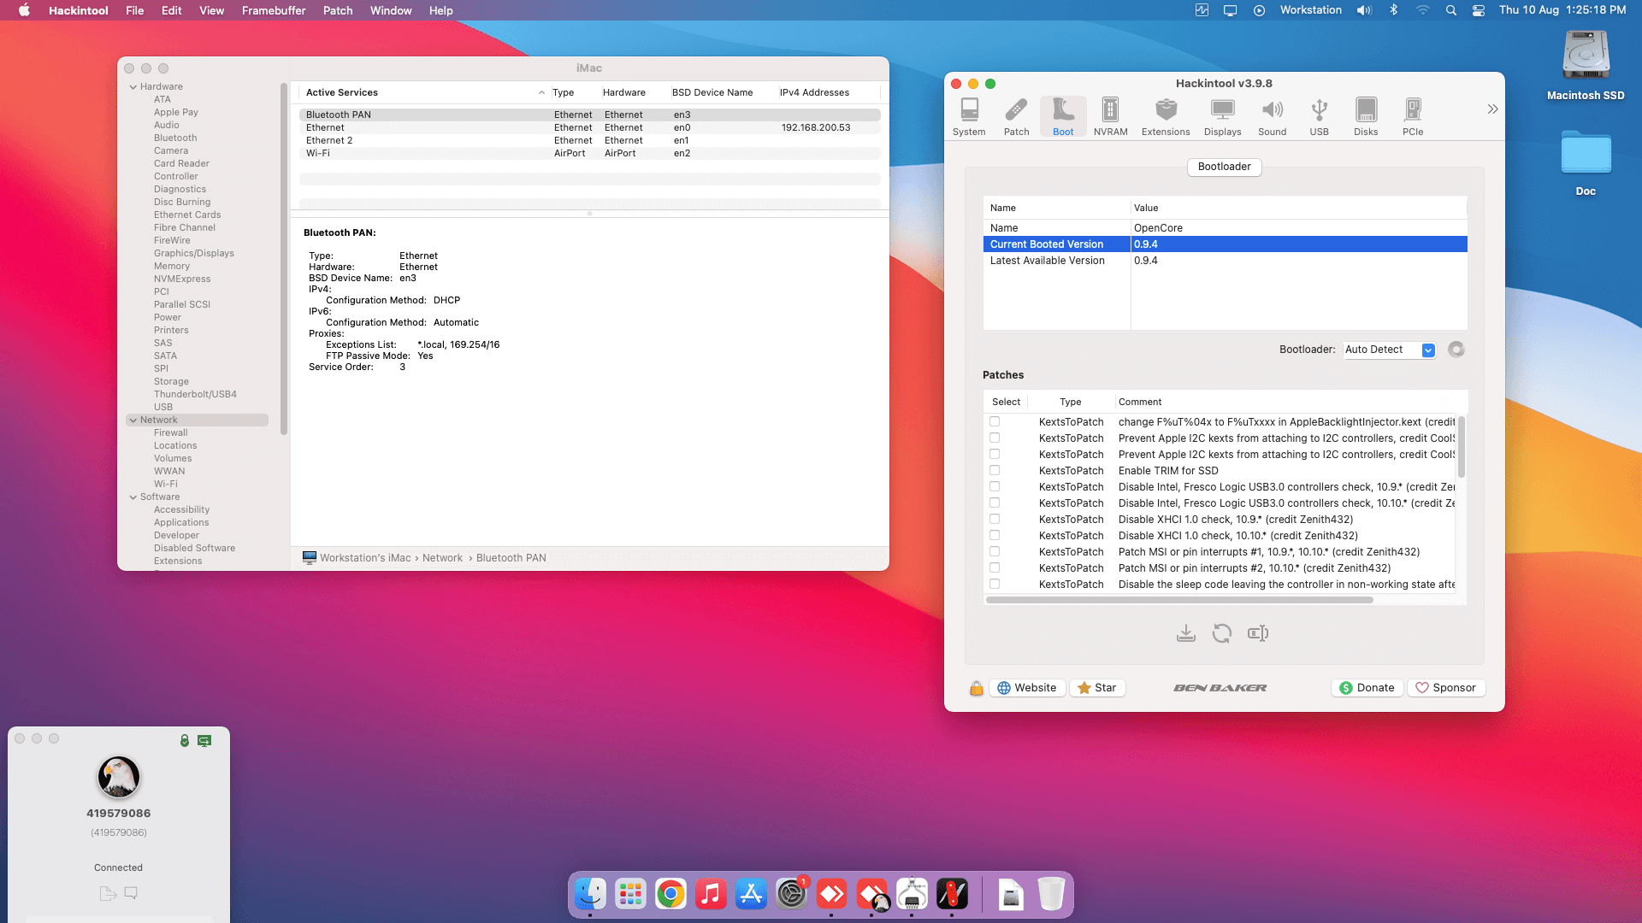This screenshot has height=923, width=1642.
Task: Click the Website button
Action: click(1027, 688)
